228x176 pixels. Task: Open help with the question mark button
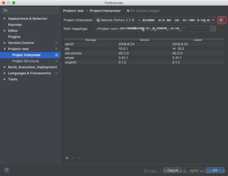7,170
